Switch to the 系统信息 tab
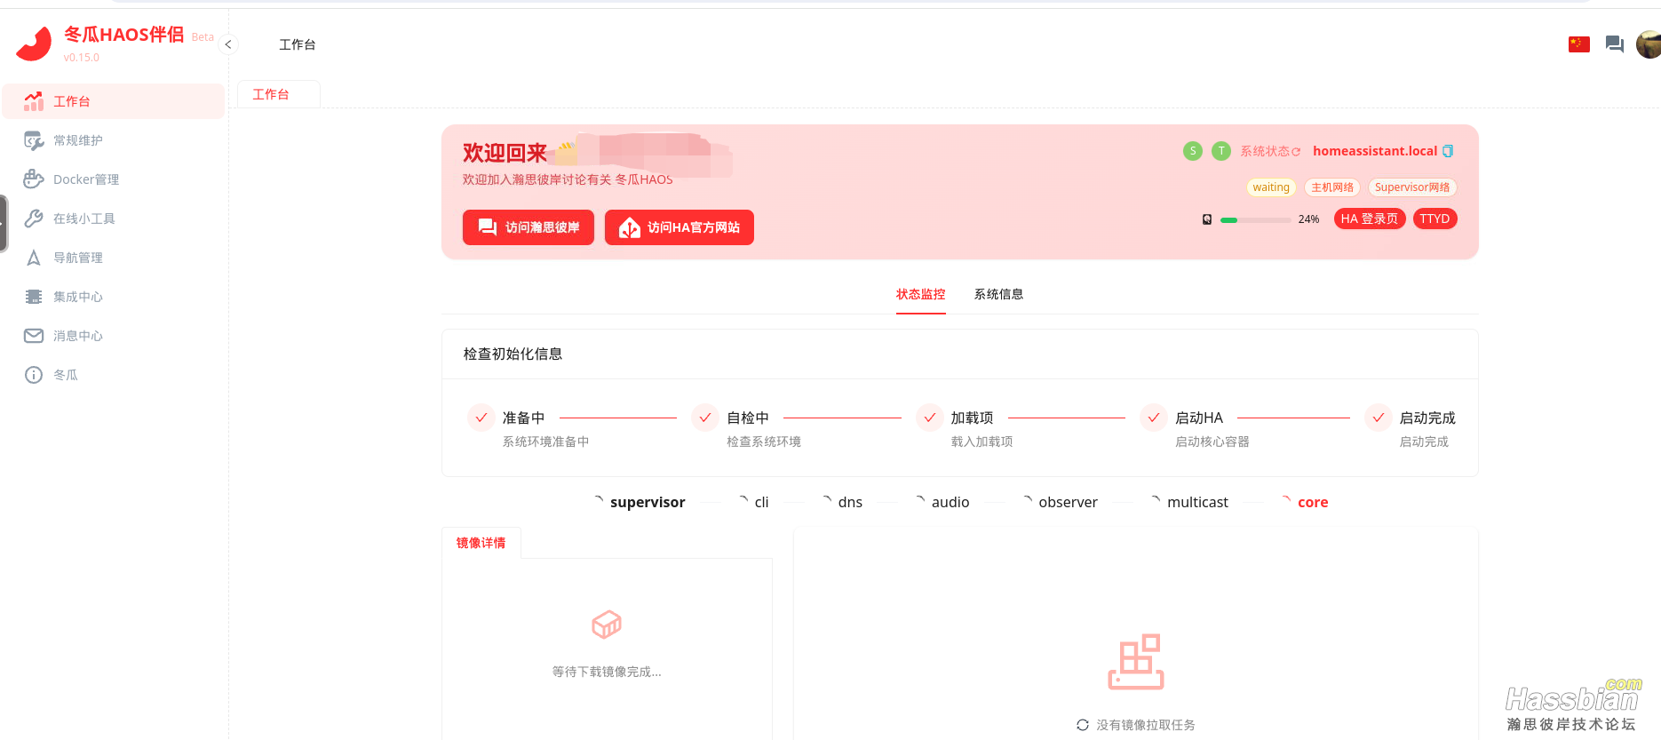The height and width of the screenshot is (740, 1661). [x=998, y=294]
